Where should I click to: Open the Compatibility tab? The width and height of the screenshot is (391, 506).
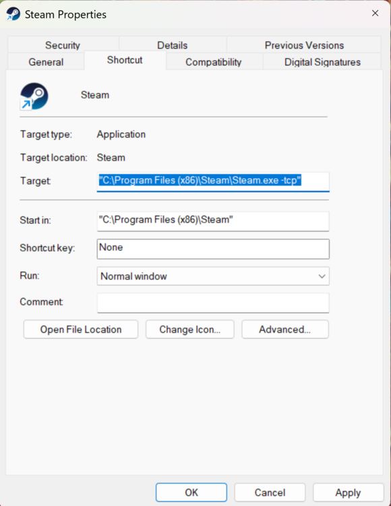(214, 61)
